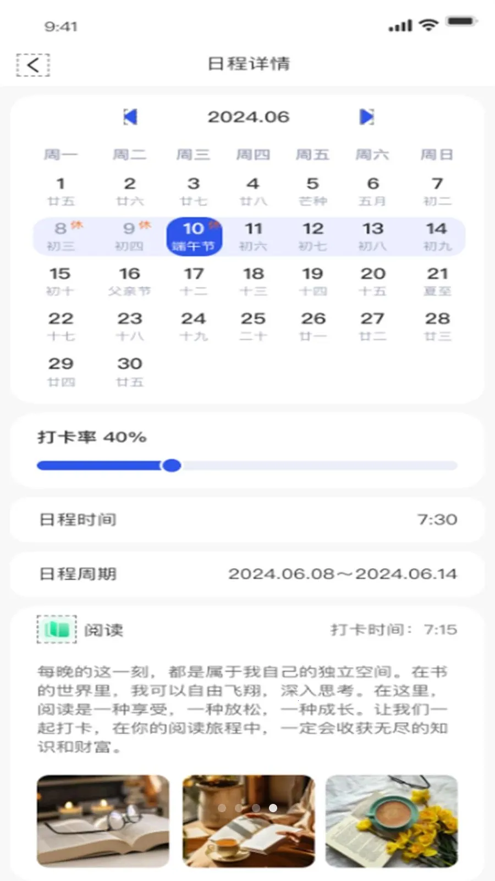Tap the back arrow icon
The image size is (495, 881).
(x=33, y=65)
